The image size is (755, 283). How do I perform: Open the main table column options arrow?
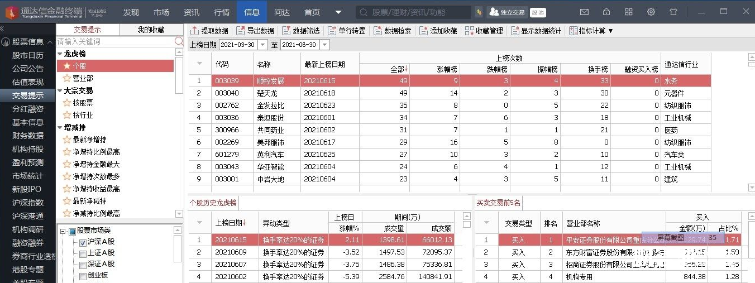199,63
